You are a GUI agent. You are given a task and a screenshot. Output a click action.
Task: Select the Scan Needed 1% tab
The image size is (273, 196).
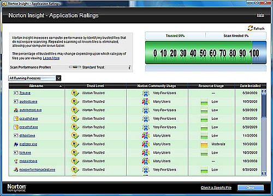point(236,36)
